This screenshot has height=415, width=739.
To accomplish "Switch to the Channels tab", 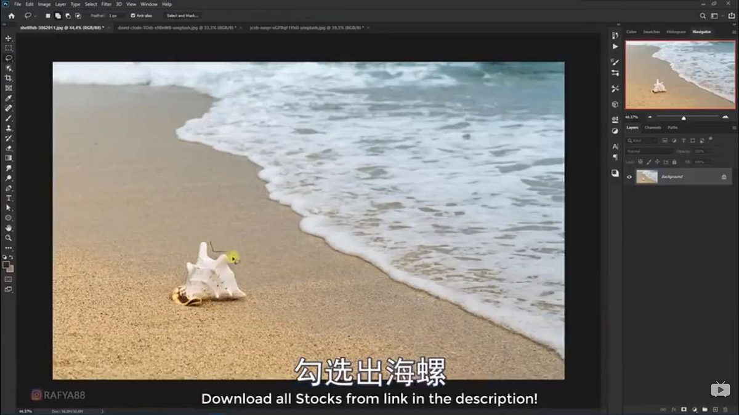I will (653, 127).
